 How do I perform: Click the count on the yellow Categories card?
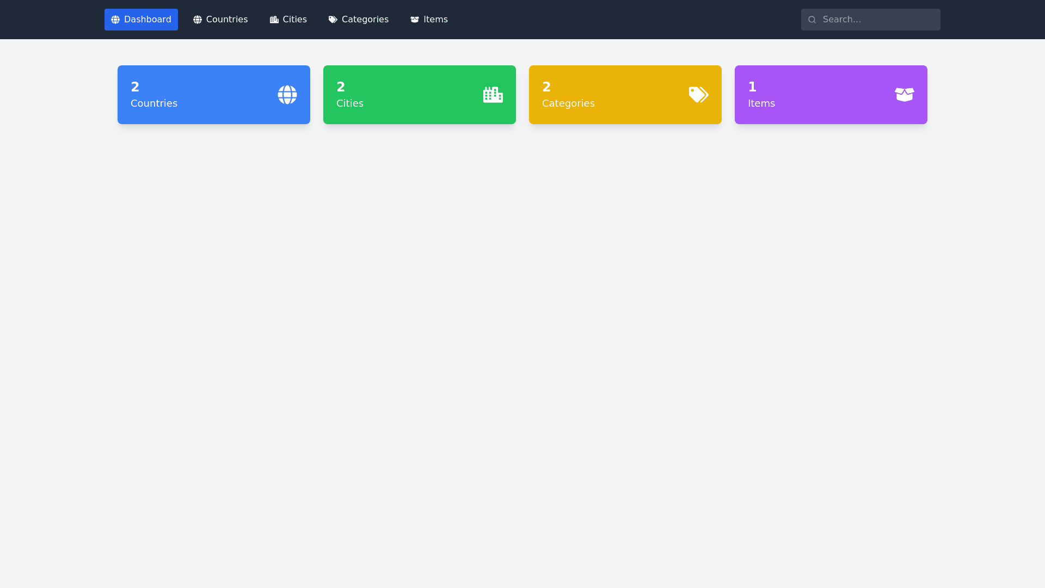click(x=546, y=87)
